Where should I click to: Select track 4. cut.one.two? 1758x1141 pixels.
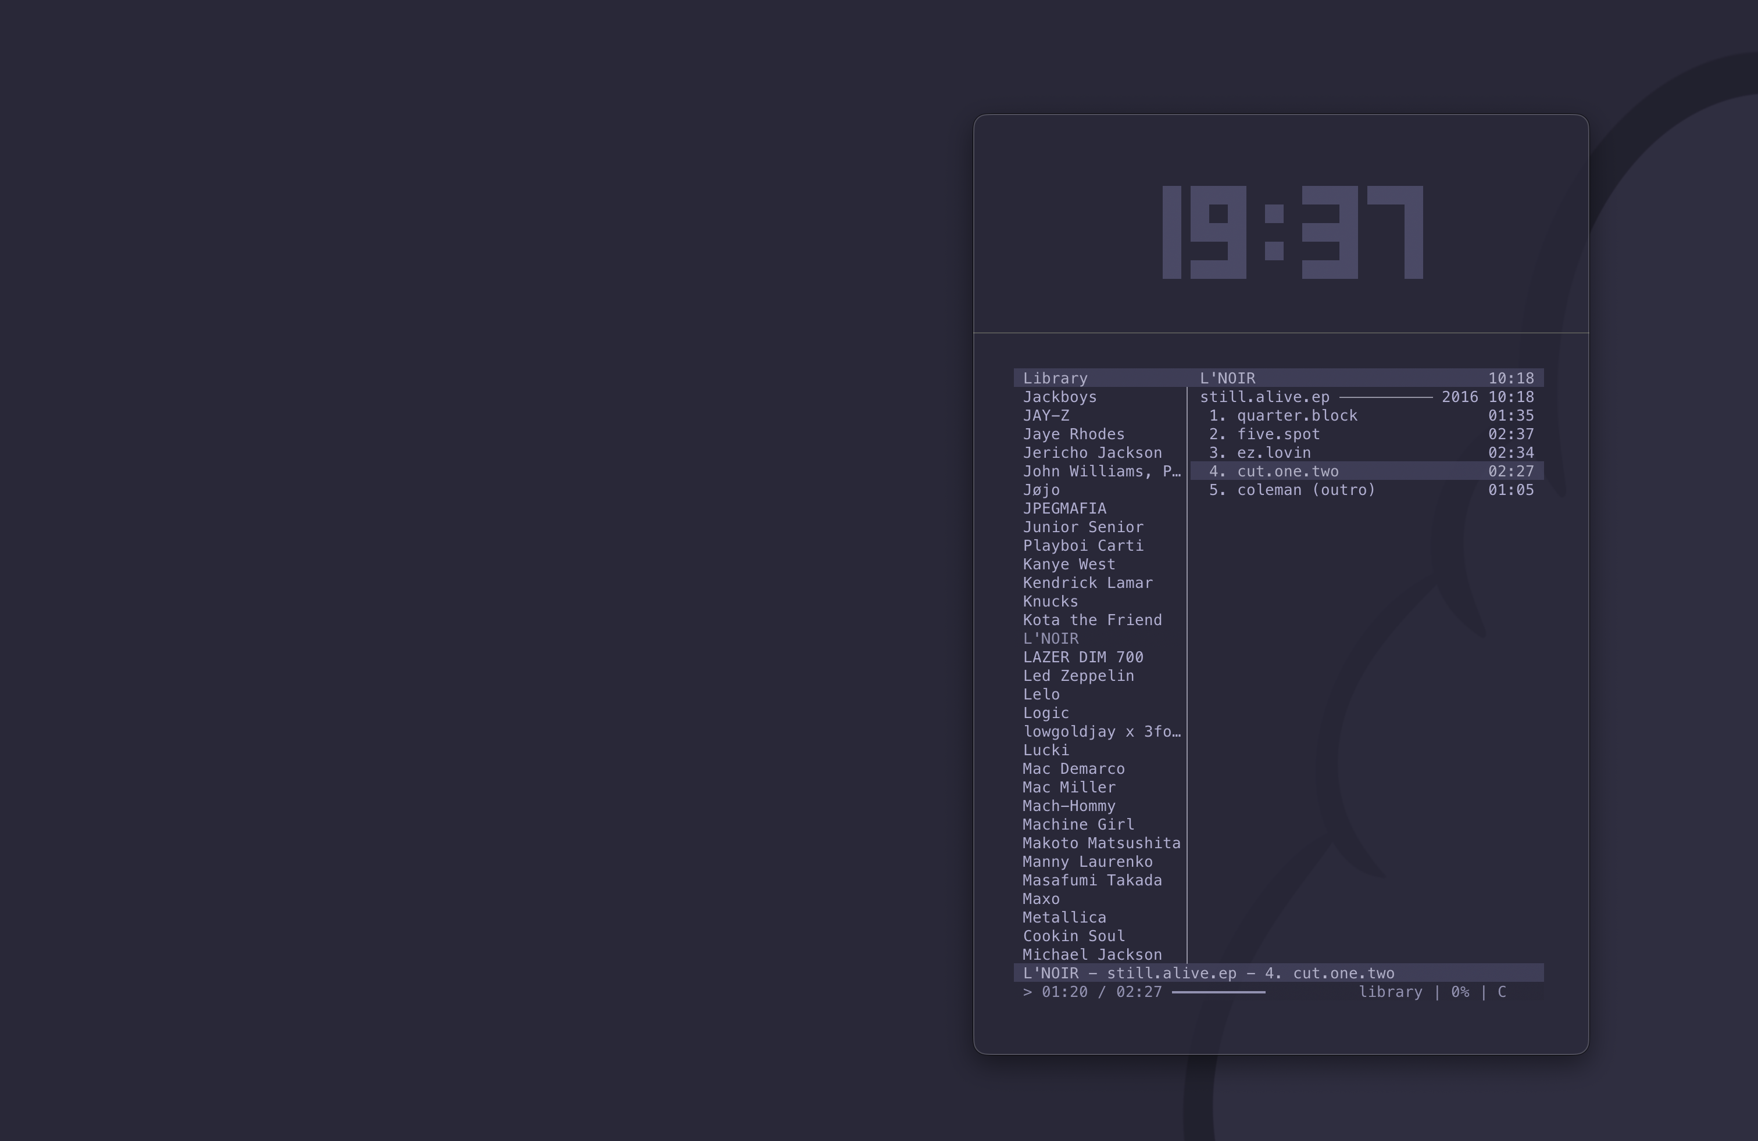(1367, 471)
